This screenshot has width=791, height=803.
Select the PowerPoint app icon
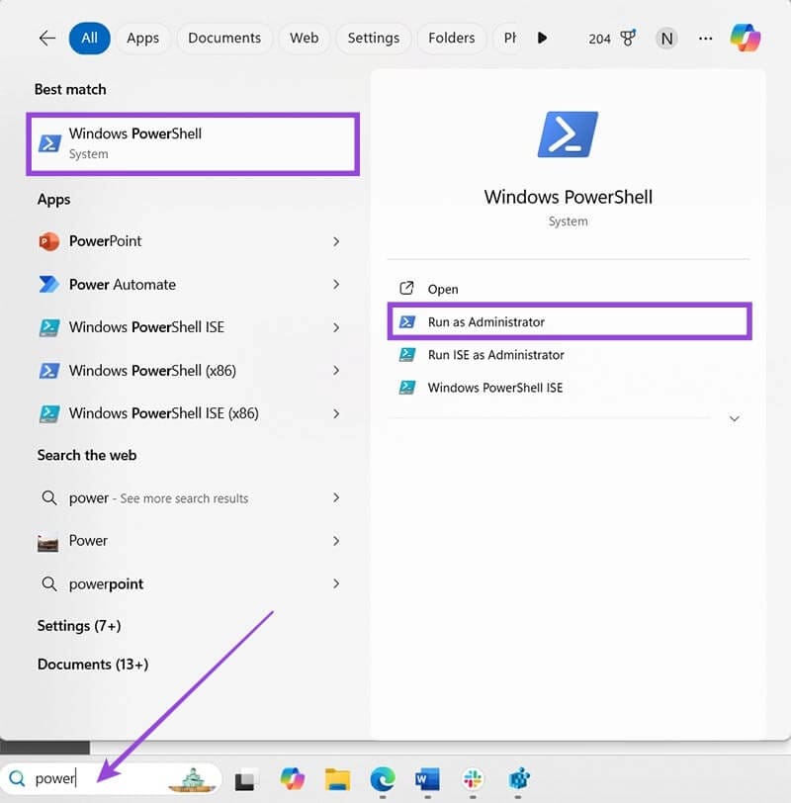(49, 241)
